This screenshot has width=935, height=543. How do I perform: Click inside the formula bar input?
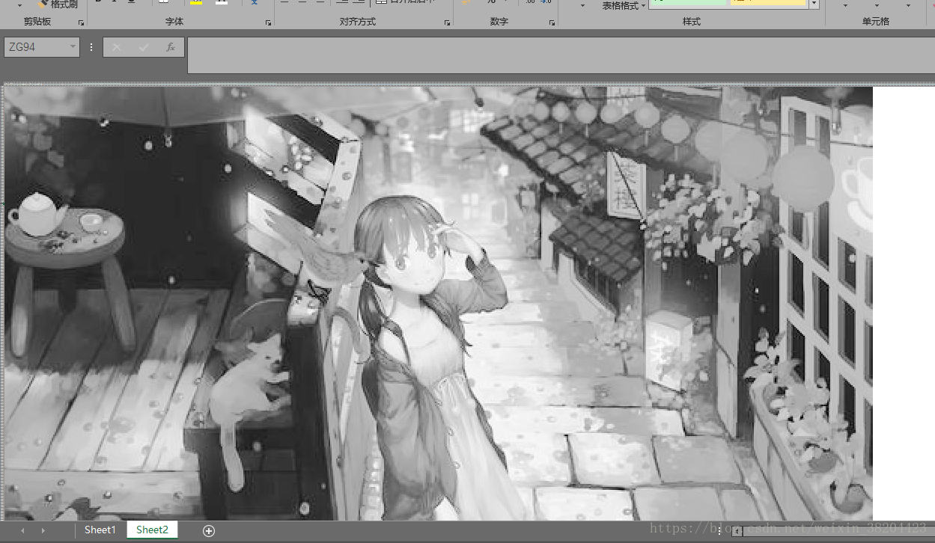[x=561, y=55]
